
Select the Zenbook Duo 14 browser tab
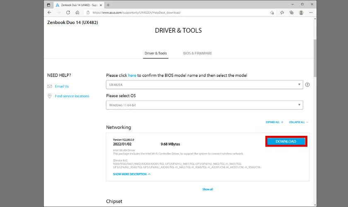coord(79,5)
